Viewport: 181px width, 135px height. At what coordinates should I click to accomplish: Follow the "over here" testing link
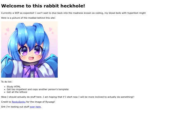coord(35,107)
